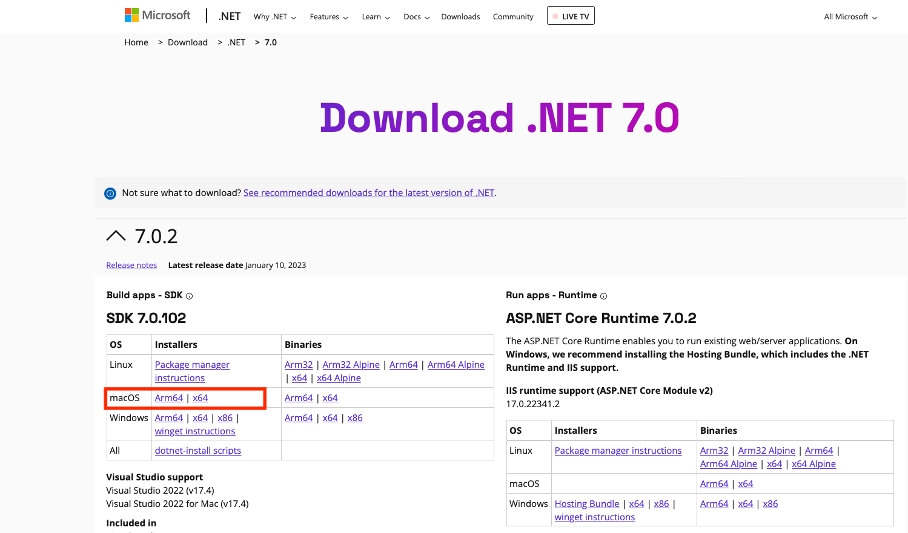Viewport: 908px width, 533px height.
Task: Click the .NET logo in the navbar
Action: (229, 16)
